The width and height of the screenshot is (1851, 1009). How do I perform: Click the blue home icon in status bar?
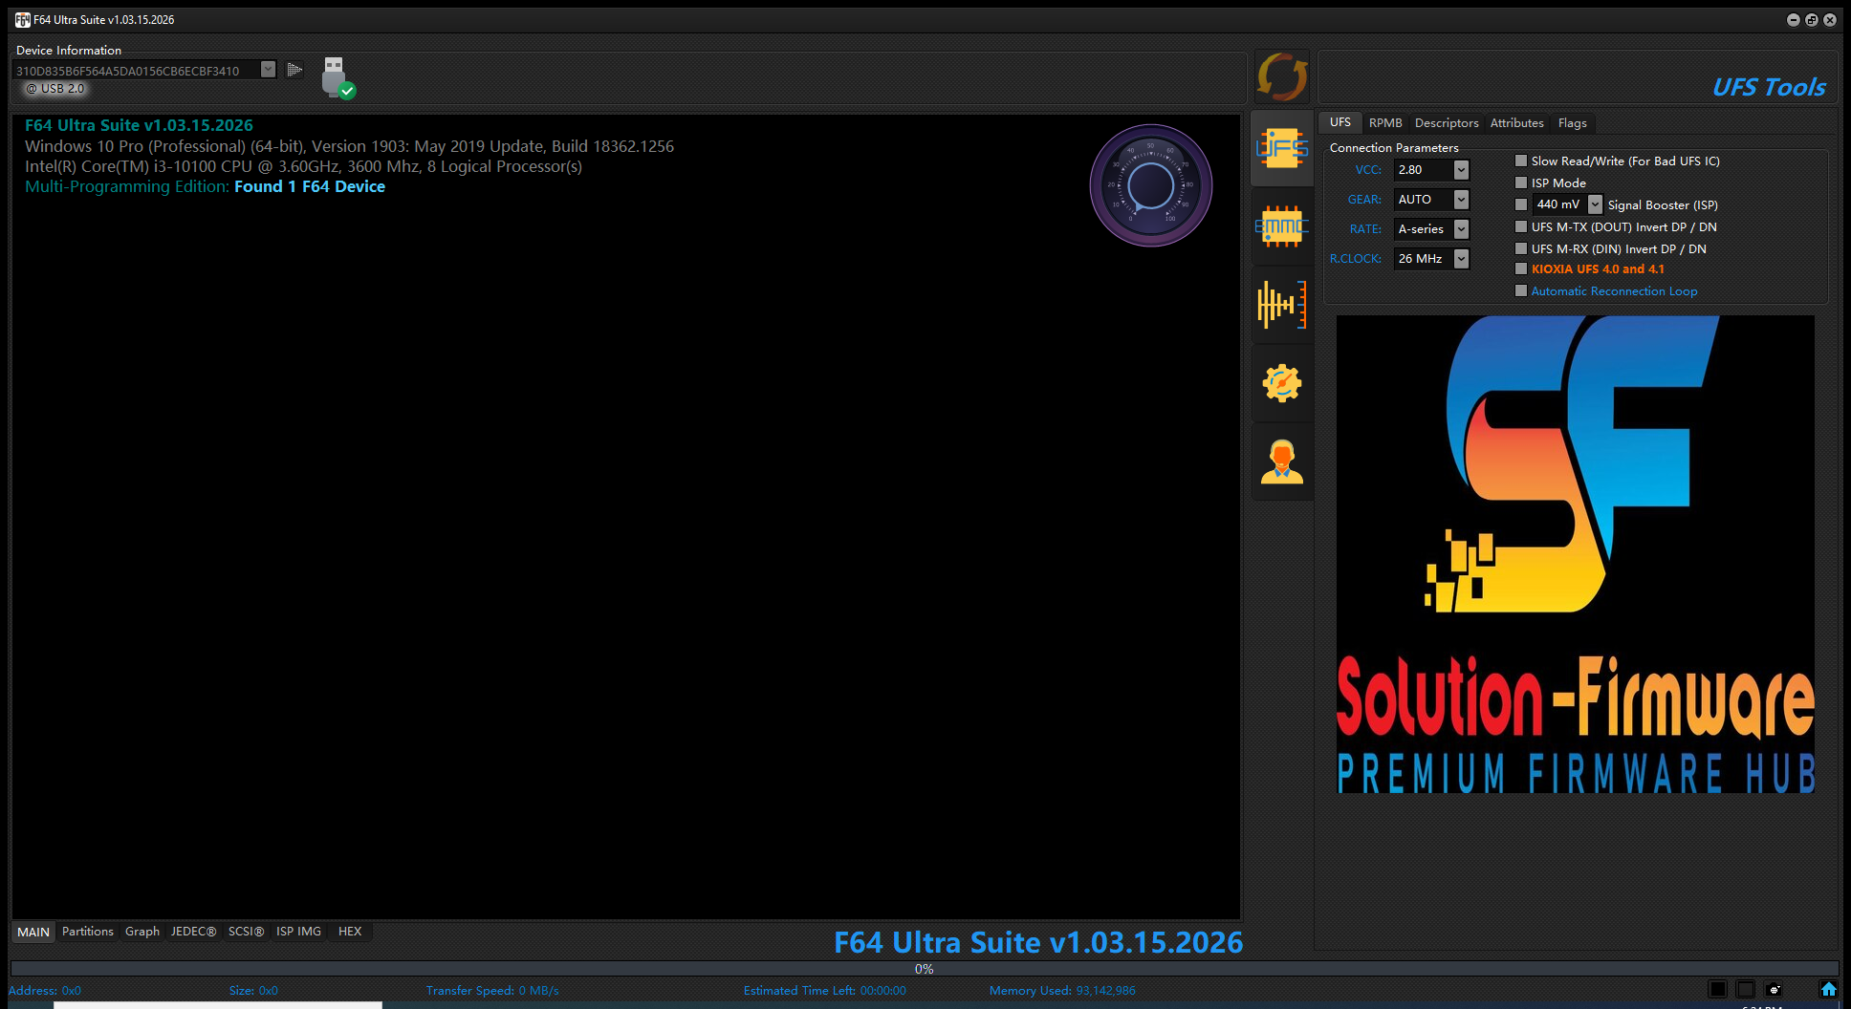[x=1828, y=989]
